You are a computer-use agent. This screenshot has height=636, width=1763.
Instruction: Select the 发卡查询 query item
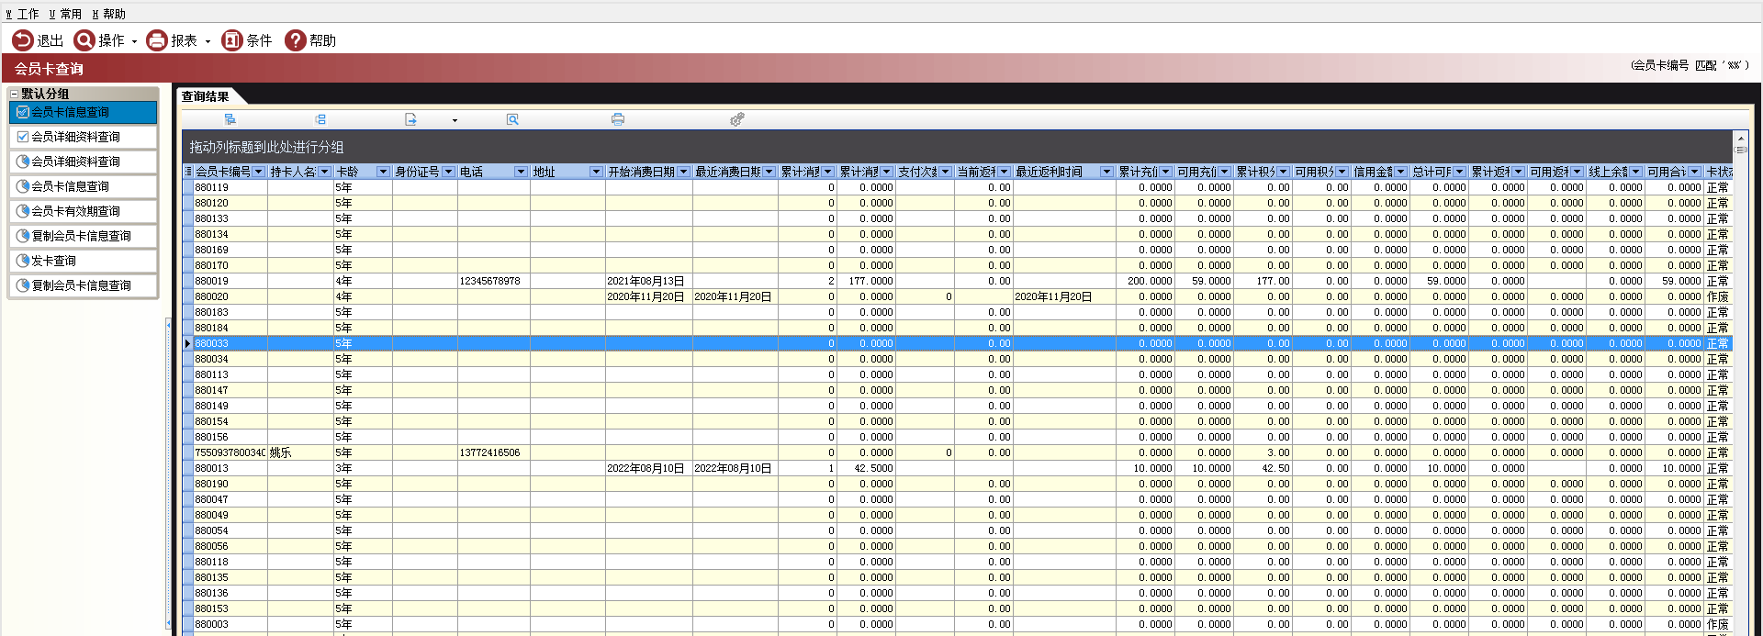pyautogui.click(x=53, y=261)
